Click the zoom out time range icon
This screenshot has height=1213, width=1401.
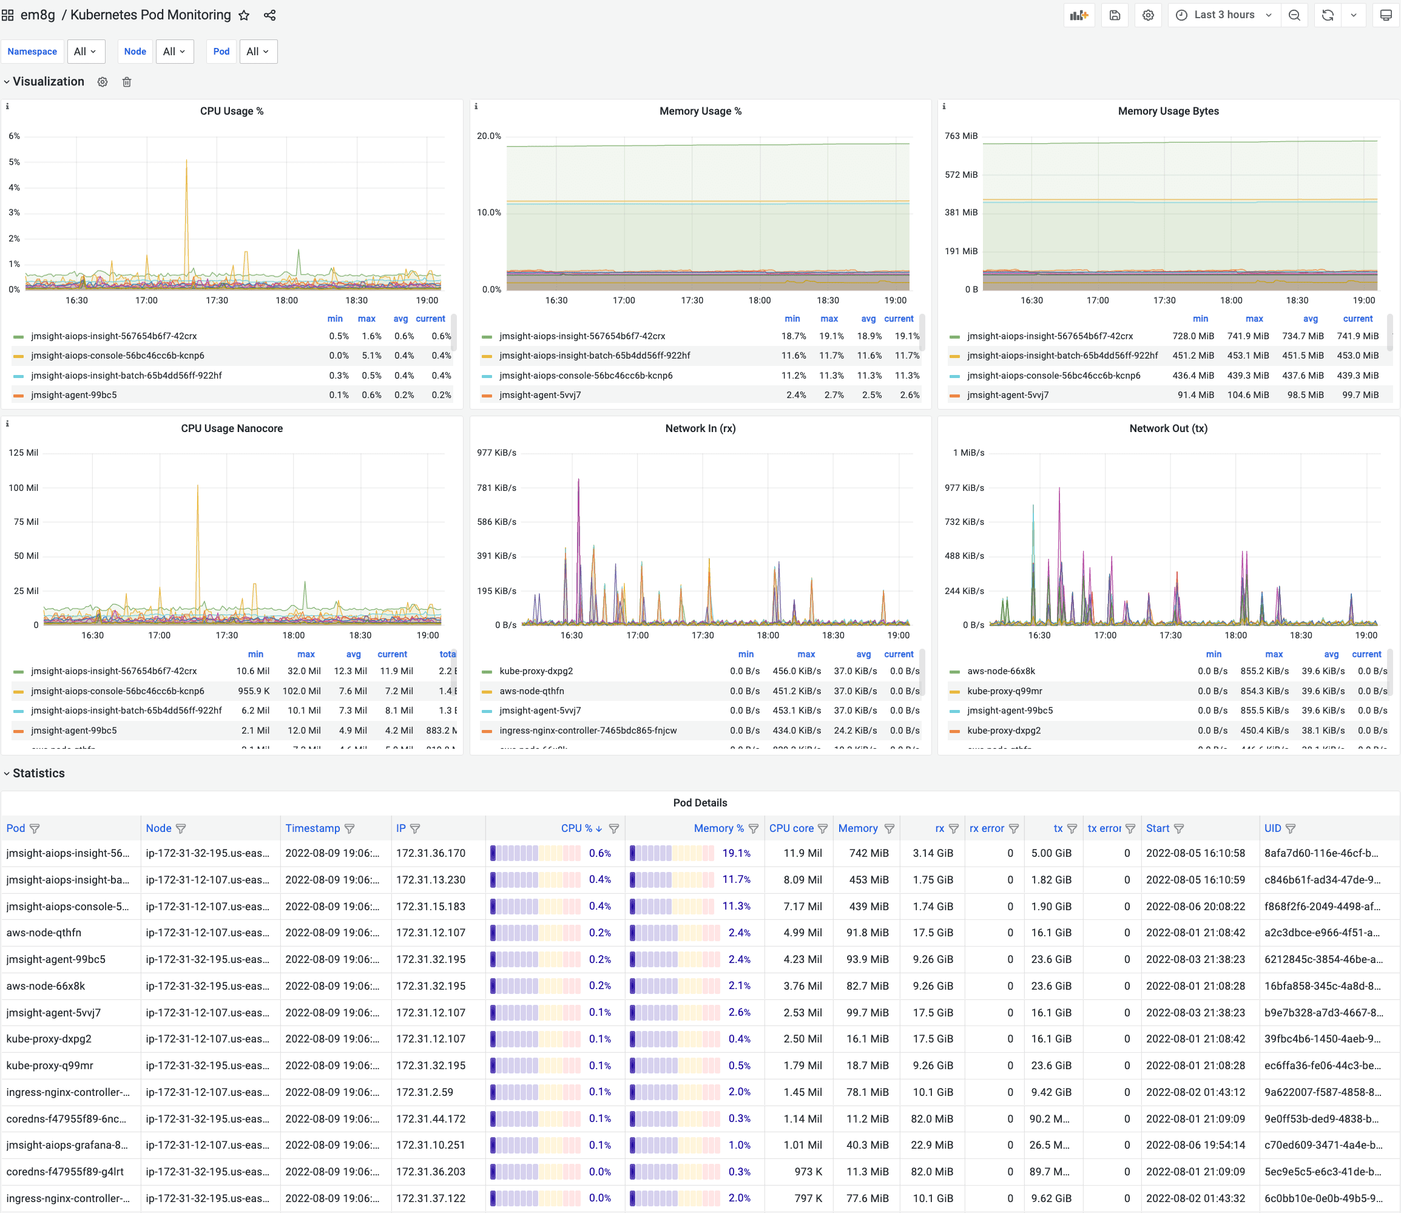[x=1294, y=15]
